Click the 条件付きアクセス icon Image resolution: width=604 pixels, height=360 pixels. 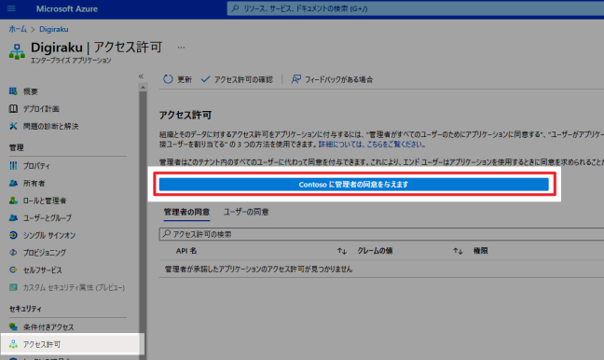coord(13,326)
